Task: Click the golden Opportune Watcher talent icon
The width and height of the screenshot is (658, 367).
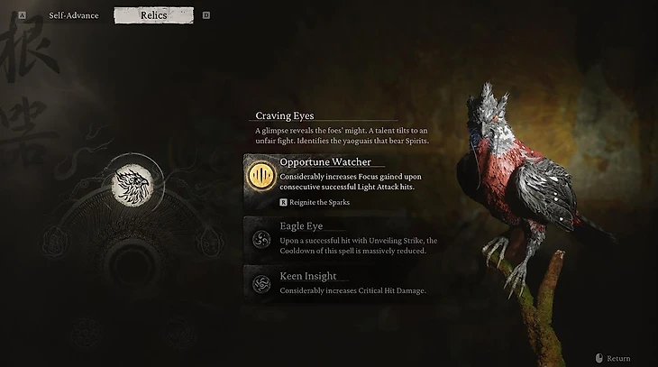Action: point(261,176)
